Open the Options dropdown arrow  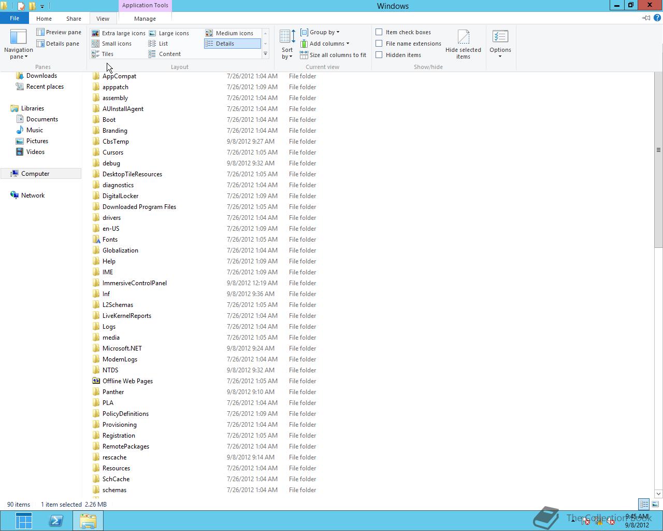[x=500, y=57]
